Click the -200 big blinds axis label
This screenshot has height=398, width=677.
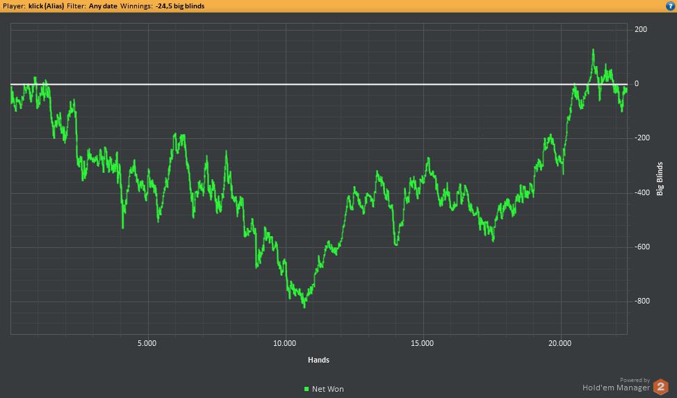pyautogui.click(x=642, y=138)
